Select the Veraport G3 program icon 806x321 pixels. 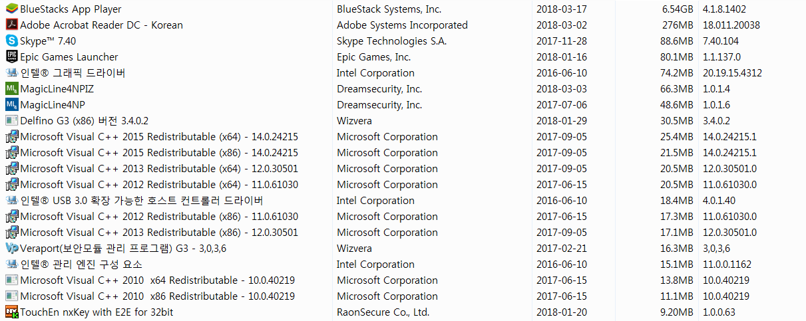[x=11, y=249]
